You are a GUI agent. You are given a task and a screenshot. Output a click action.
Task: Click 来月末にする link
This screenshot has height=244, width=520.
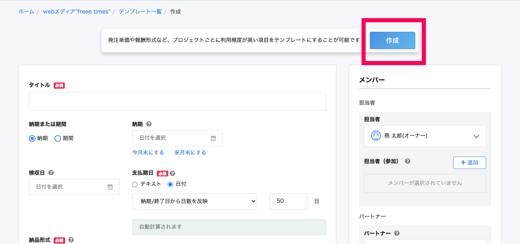(190, 152)
